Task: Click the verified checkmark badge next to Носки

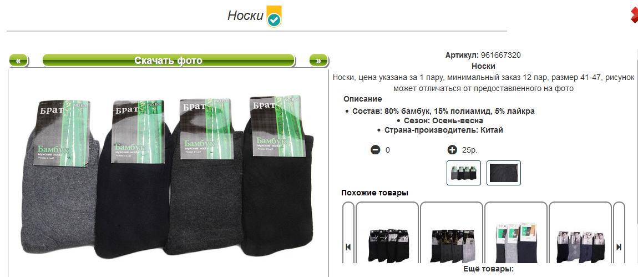Action: [274, 17]
